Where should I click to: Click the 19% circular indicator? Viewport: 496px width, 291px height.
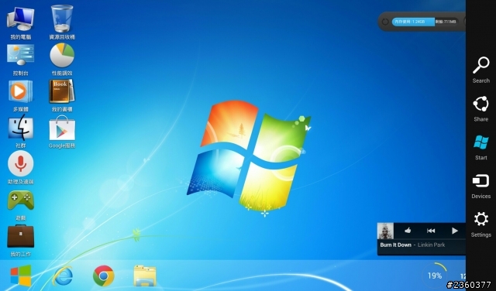click(x=435, y=276)
